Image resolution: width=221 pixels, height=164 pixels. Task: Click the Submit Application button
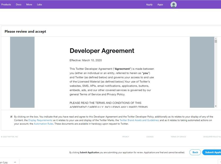(213, 152)
